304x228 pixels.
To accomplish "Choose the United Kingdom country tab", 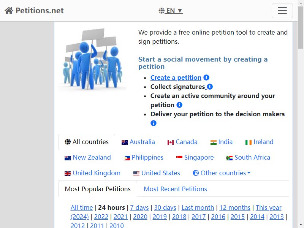I will (x=92, y=173).
